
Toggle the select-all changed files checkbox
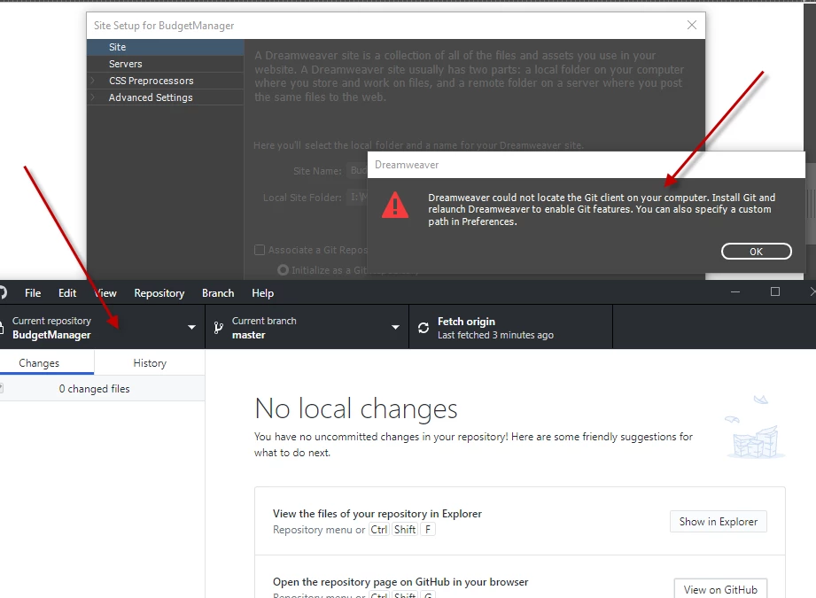pos(2,388)
